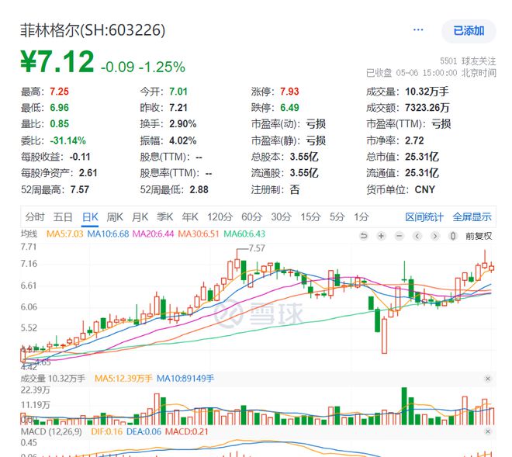Switch to the 60分 tab
The width and height of the screenshot is (512, 457).
(252, 217)
